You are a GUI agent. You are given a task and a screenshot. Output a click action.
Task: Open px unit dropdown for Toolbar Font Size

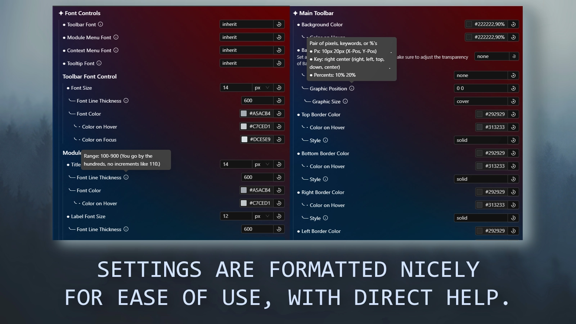pos(262,88)
